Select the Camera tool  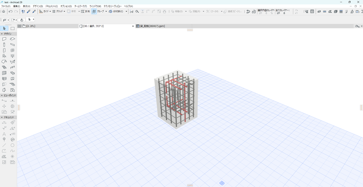click(x=12, y=112)
